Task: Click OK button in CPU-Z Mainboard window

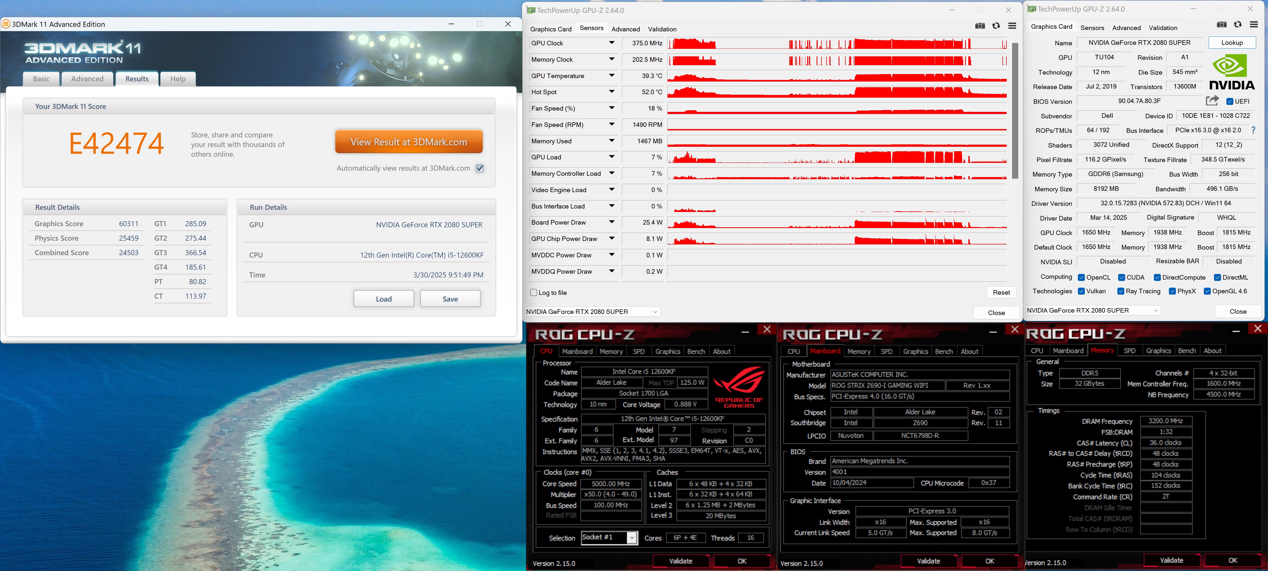Action: click(989, 561)
